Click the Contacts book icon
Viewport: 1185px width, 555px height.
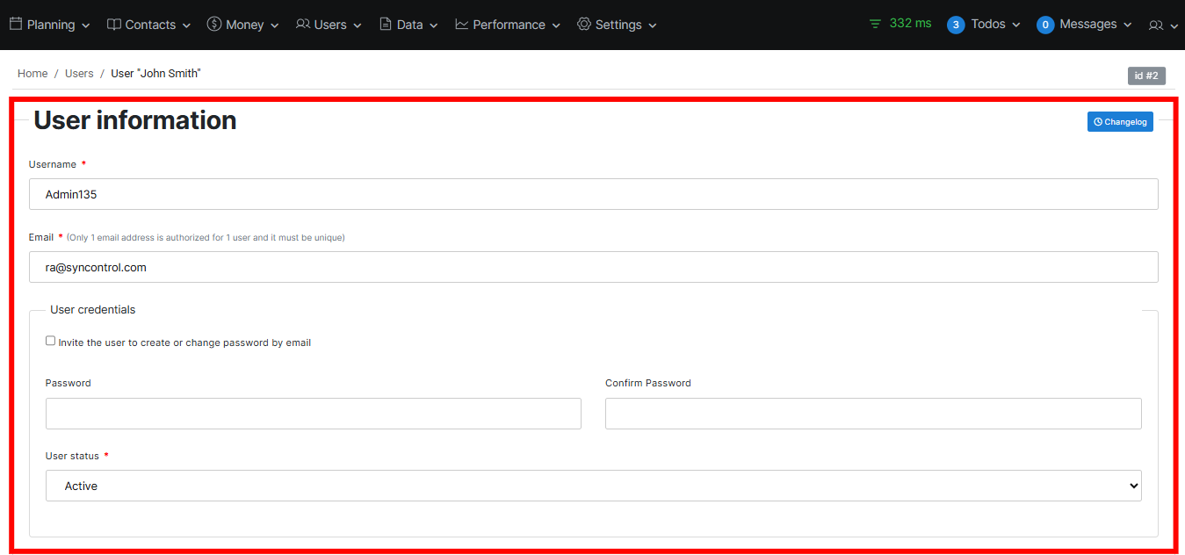click(x=114, y=25)
